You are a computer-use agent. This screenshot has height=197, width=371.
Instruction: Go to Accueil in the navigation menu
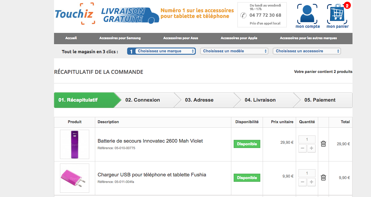[x=71, y=38]
